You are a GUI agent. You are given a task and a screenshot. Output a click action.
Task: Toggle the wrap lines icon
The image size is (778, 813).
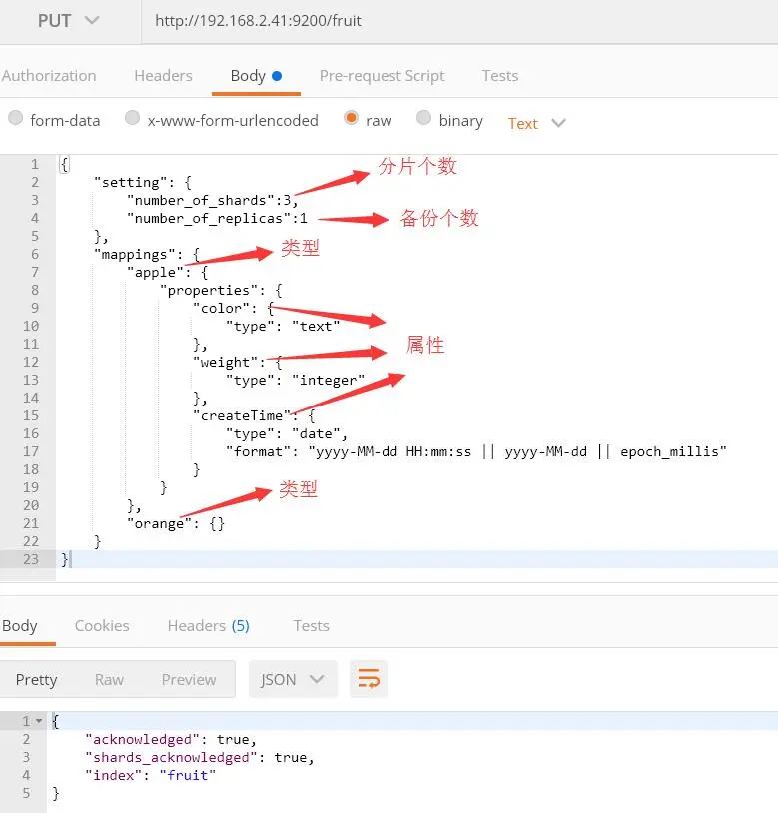pos(369,679)
